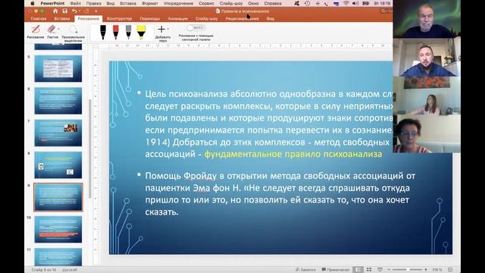Switch to the Вид ribbon tab
The width and height of the screenshot is (485, 273).
coord(271,18)
